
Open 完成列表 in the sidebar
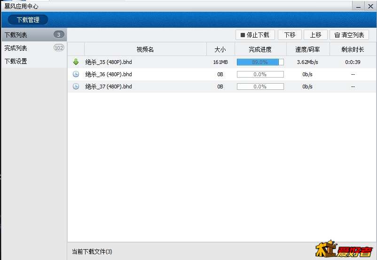click(34, 48)
